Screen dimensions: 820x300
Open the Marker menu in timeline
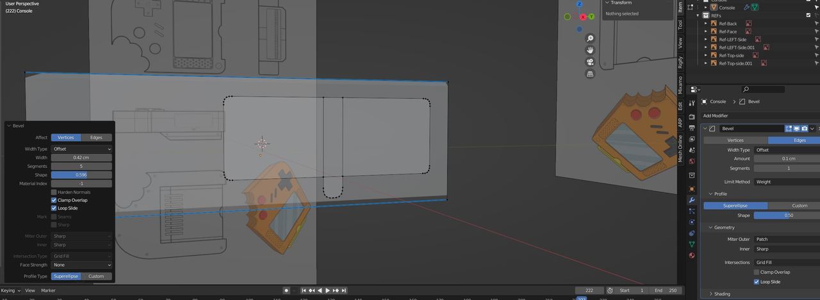48,290
